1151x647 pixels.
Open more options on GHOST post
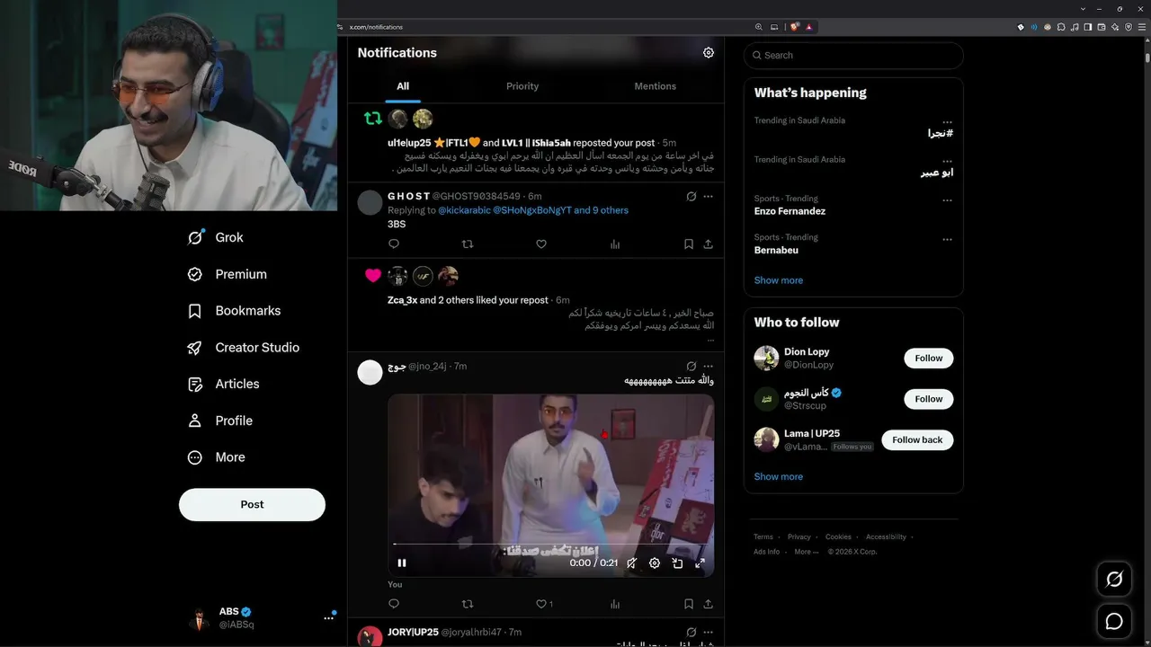tap(709, 196)
